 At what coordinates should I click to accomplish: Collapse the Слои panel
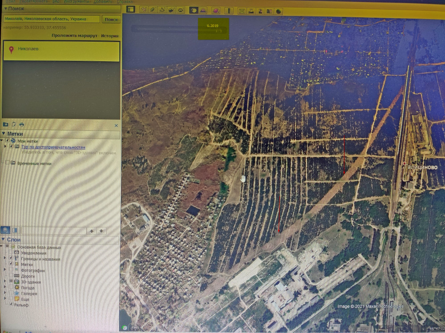click(4, 240)
